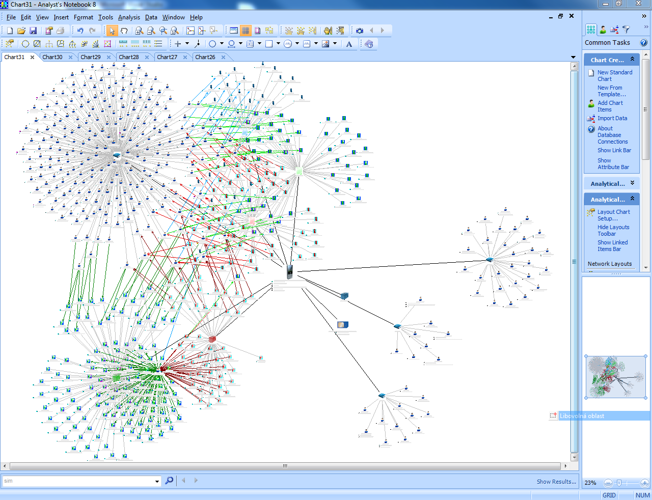The image size is (652, 500).
Task: Open the Analysis menu
Action: (129, 17)
